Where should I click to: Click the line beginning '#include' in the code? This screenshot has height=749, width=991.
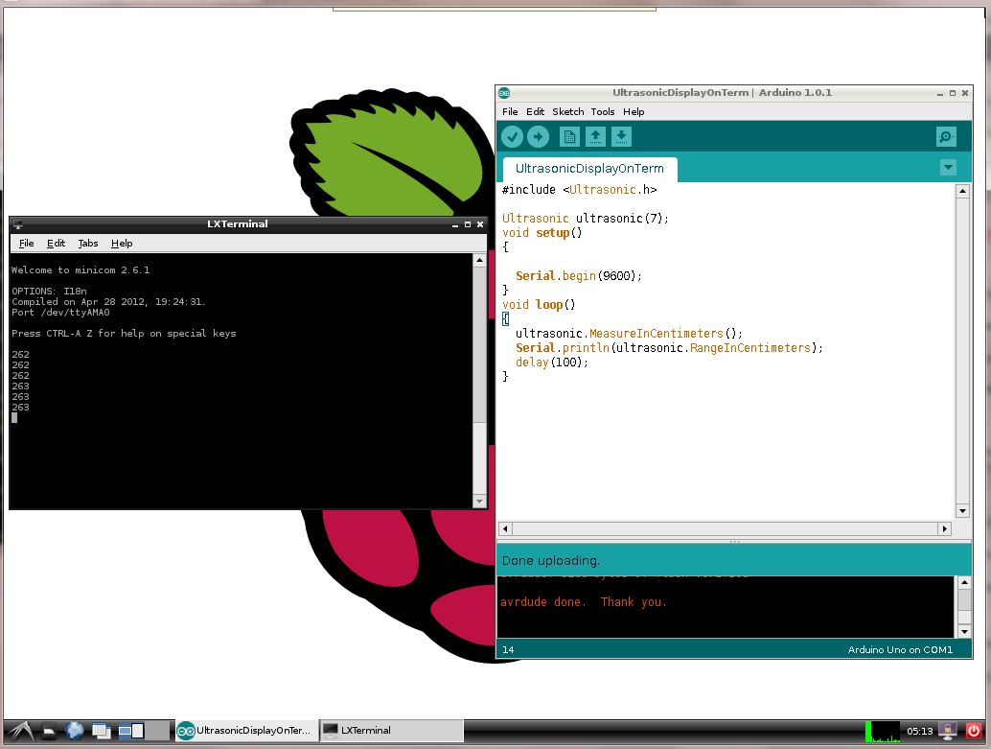pos(580,190)
